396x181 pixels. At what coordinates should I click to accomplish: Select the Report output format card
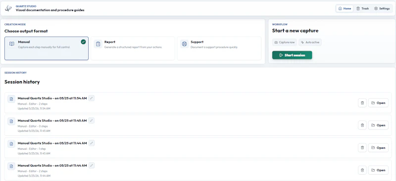pos(133,48)
